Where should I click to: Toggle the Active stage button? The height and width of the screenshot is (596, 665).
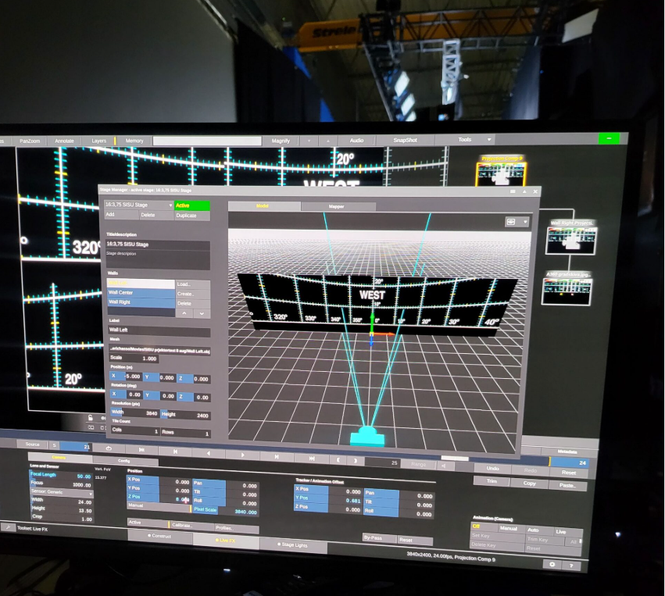point(191,205)
